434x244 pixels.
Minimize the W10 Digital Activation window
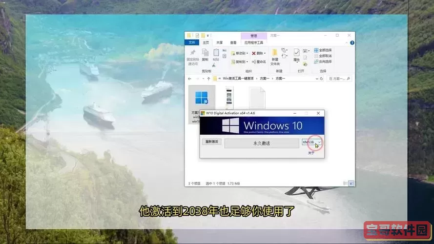(295, 113)
